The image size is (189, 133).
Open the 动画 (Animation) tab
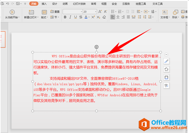coord(65,4)
